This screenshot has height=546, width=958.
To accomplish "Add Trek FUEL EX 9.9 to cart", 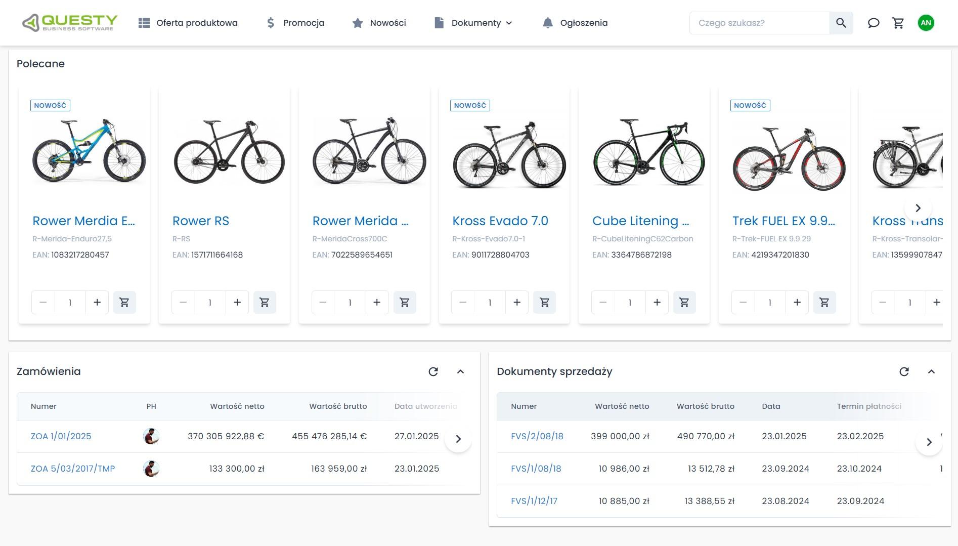I will (x=824, y=303).
